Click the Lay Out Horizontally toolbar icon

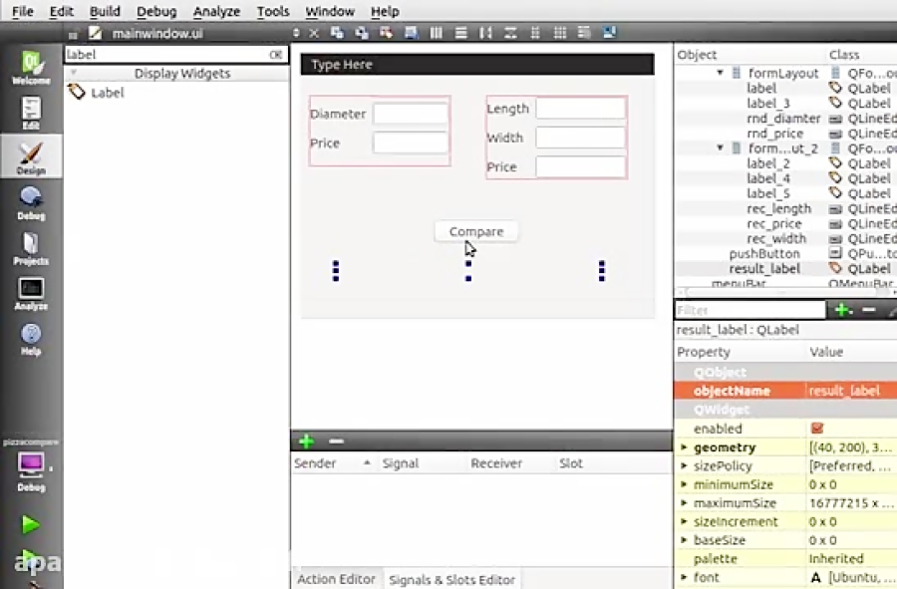436,32
